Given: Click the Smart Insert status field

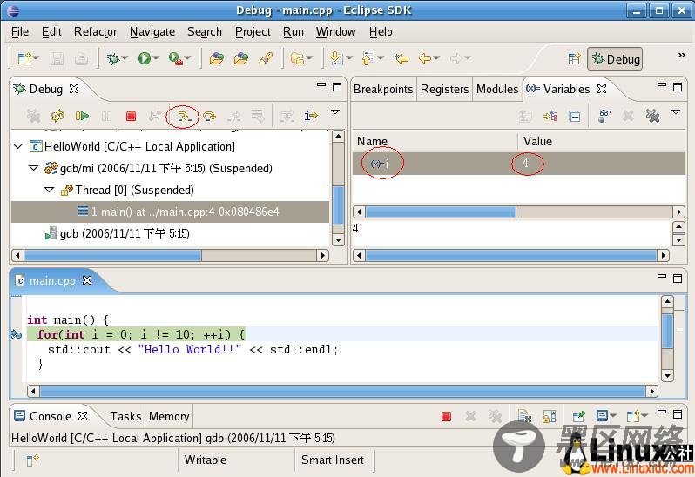Looking at the screenshot, I should point(333,460).
